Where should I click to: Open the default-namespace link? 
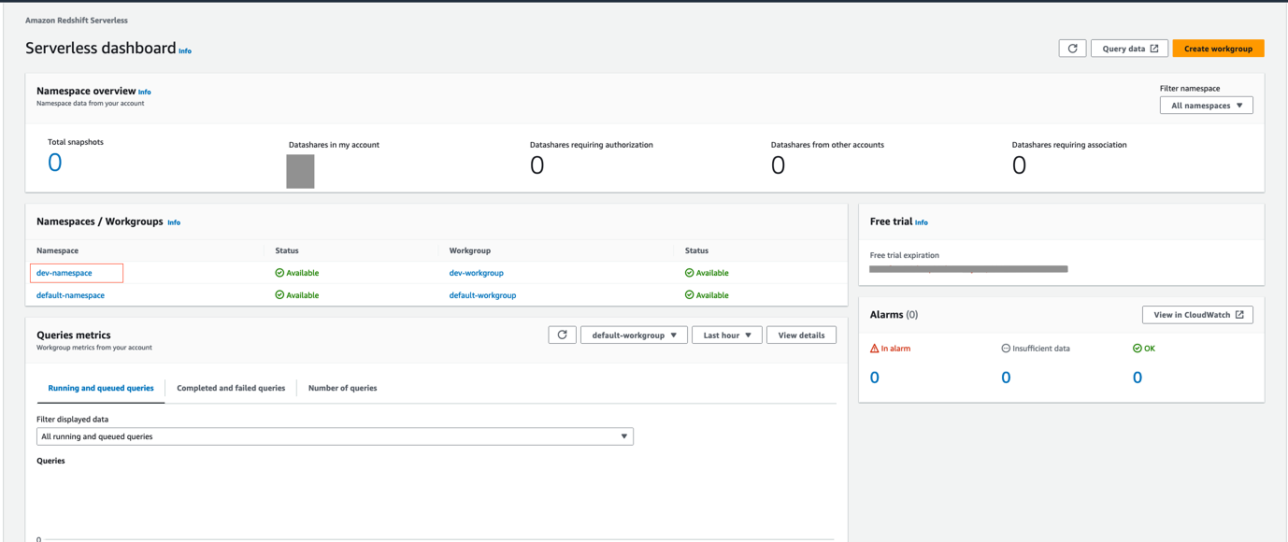70,295
